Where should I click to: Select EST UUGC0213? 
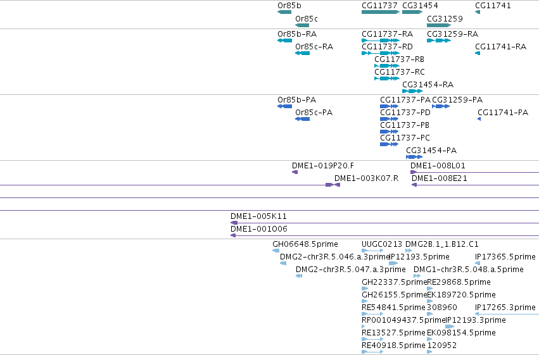tap(382, 244)
